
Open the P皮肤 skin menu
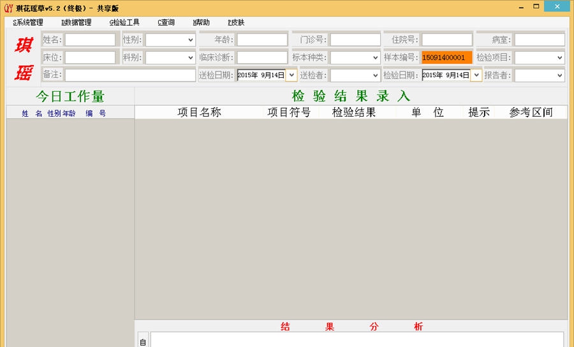(235, 22)
